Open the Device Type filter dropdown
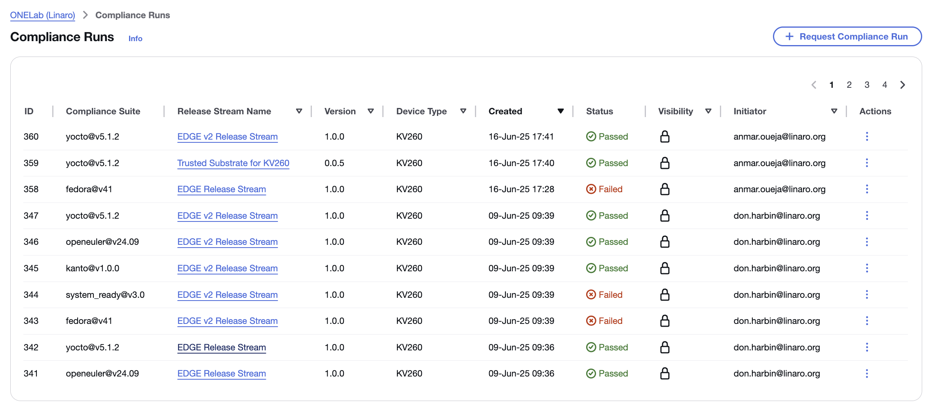Screen dimensions: 938x420 click(x=463, y=111)
